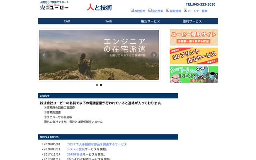The image size is (256, 160).
Task: Open お問合せ contact link
Action: [140, 11]
